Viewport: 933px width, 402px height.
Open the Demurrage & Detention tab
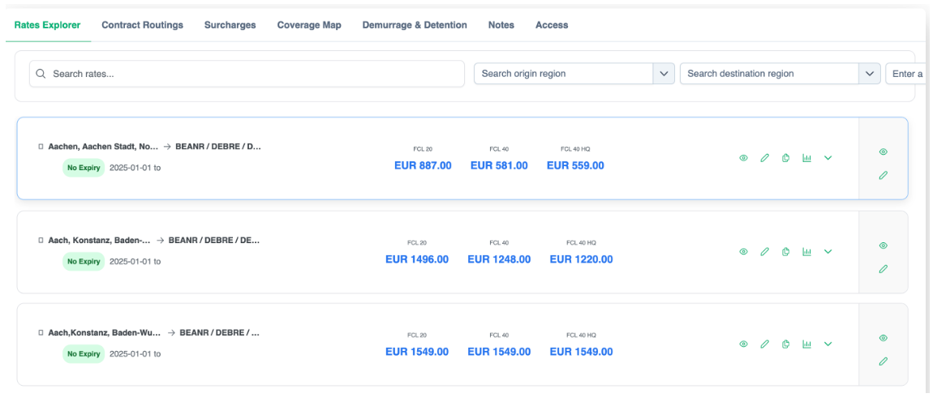tap(415, 25)
